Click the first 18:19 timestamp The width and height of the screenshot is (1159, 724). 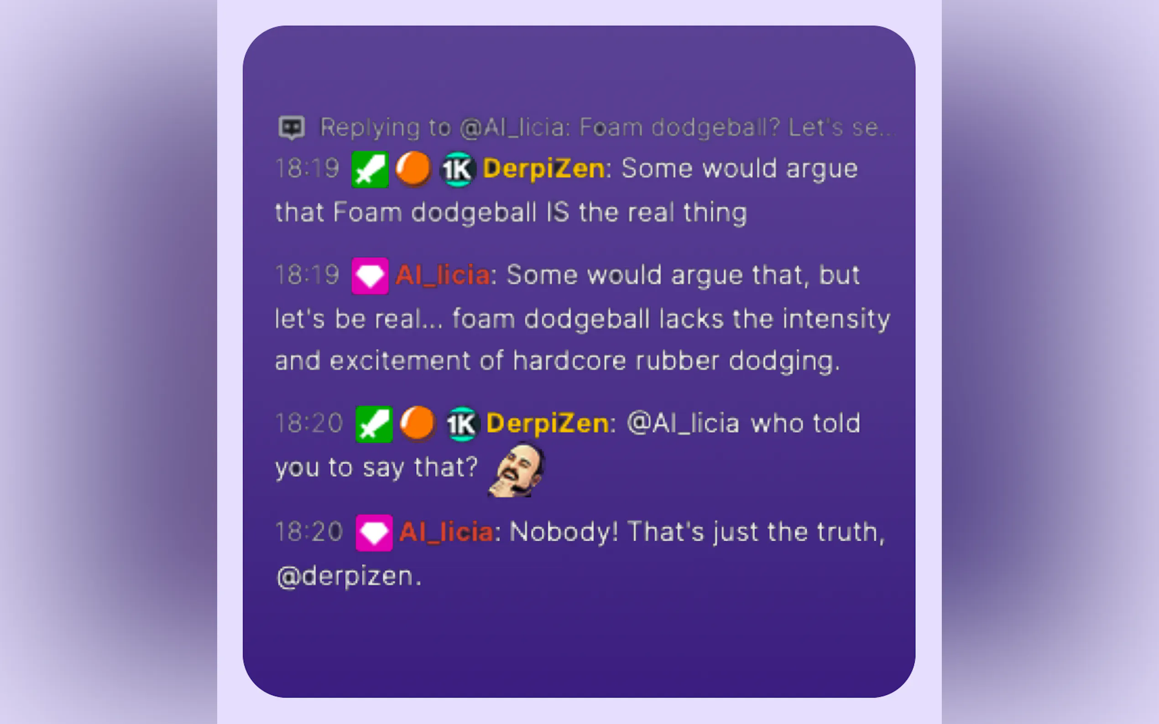point(308,169)
